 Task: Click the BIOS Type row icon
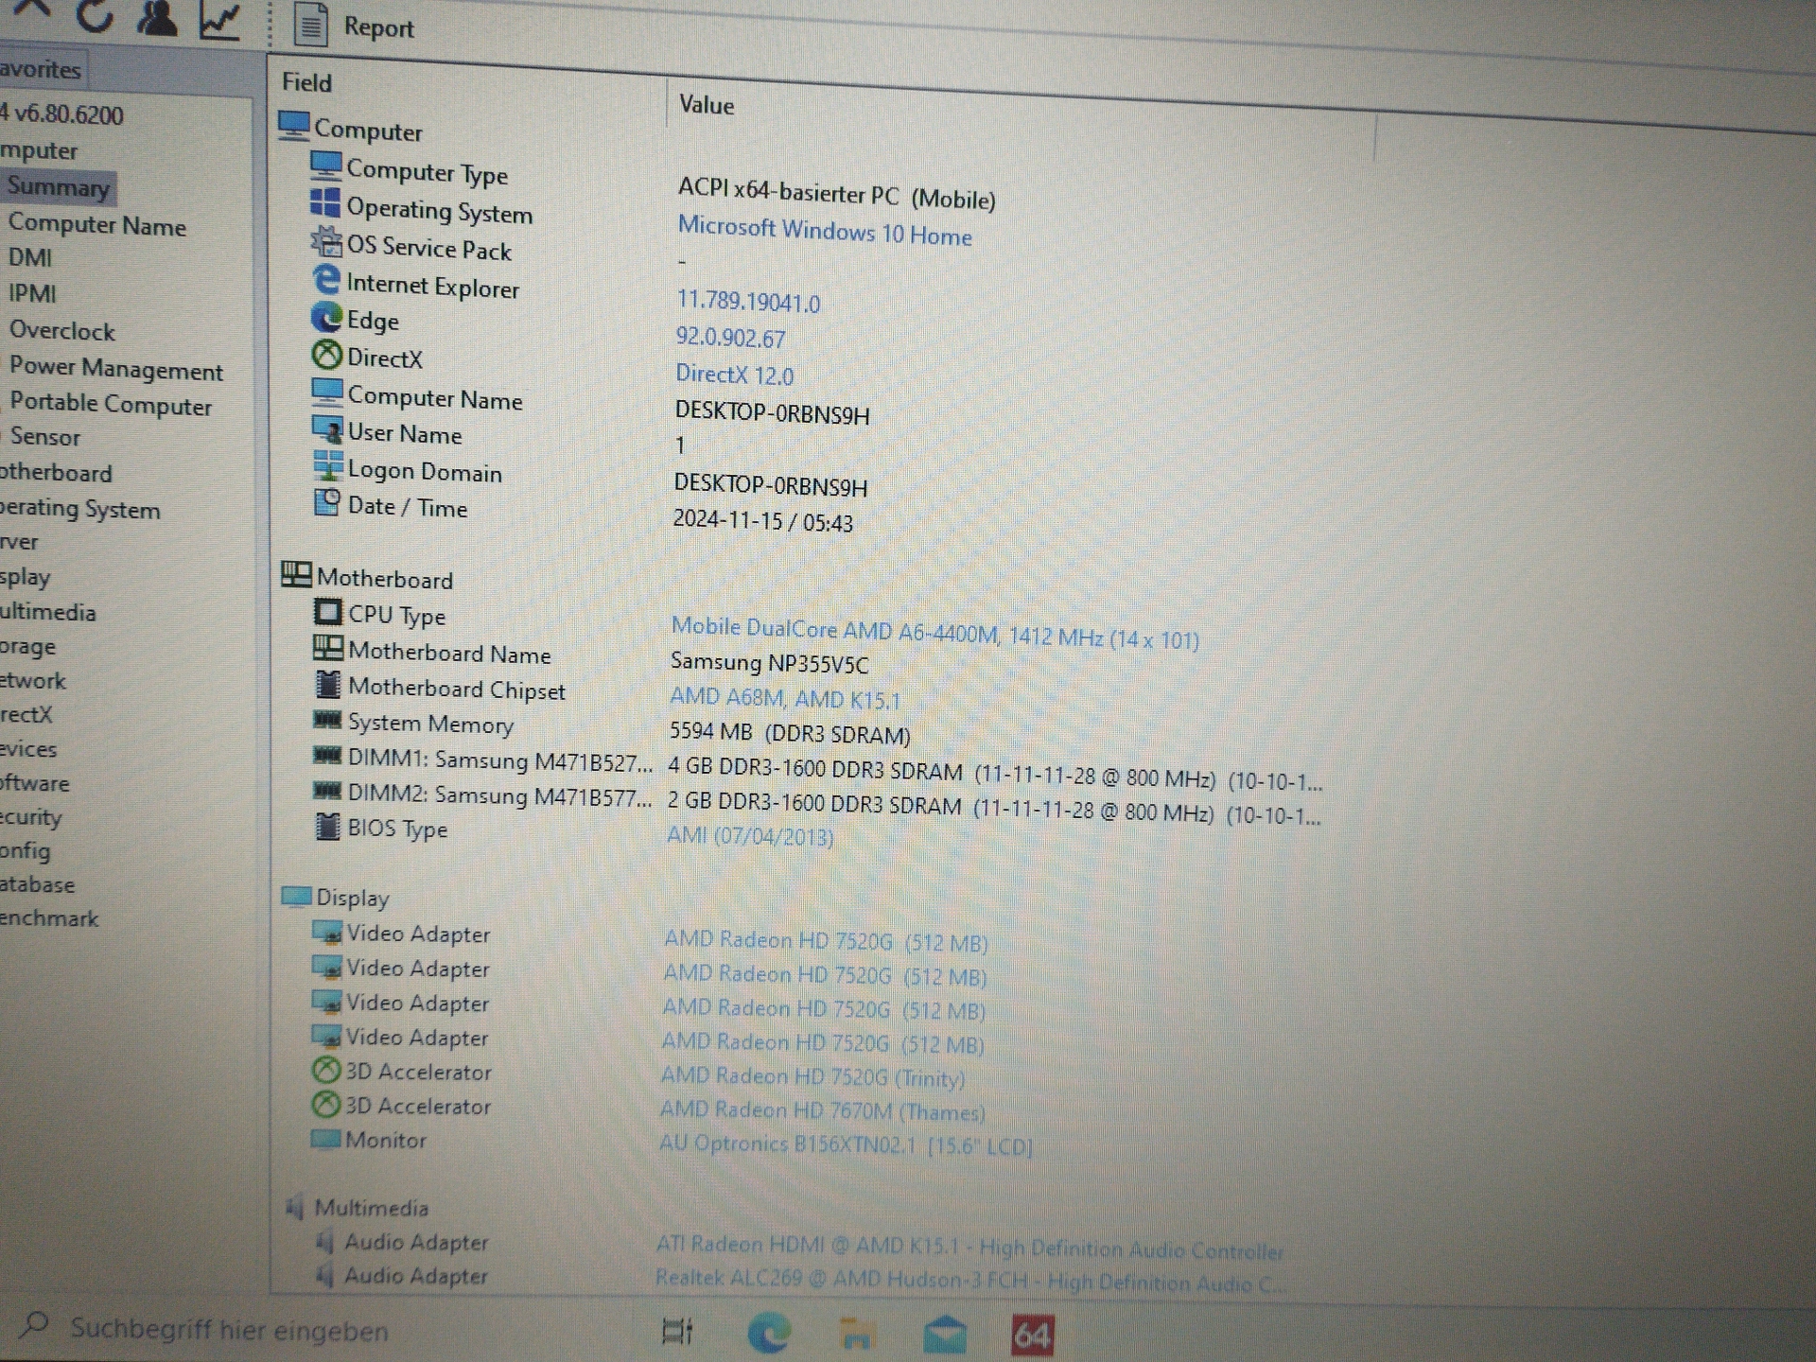[327, 826]
